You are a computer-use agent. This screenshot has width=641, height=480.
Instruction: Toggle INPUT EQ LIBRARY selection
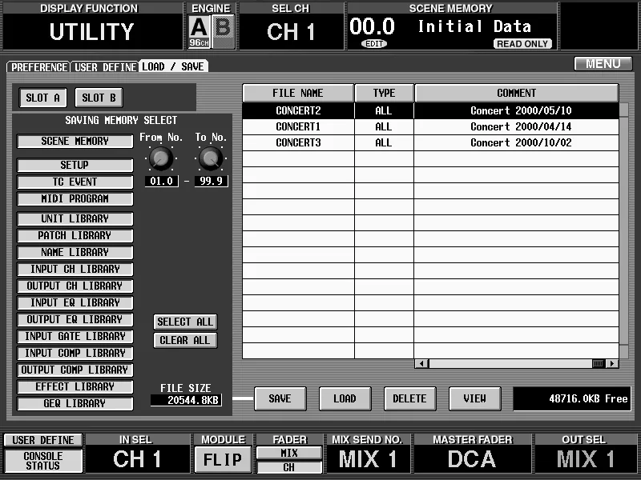click(x=75, y=302)
